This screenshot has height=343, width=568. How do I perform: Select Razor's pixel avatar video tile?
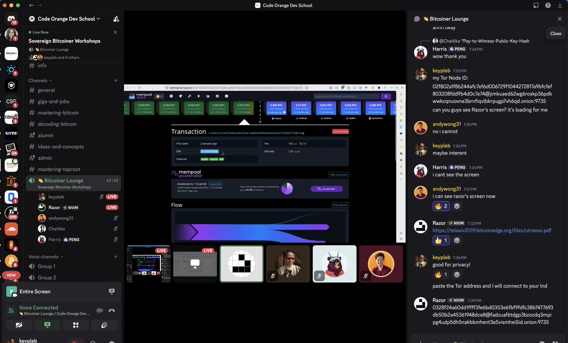tap(241, 264)
